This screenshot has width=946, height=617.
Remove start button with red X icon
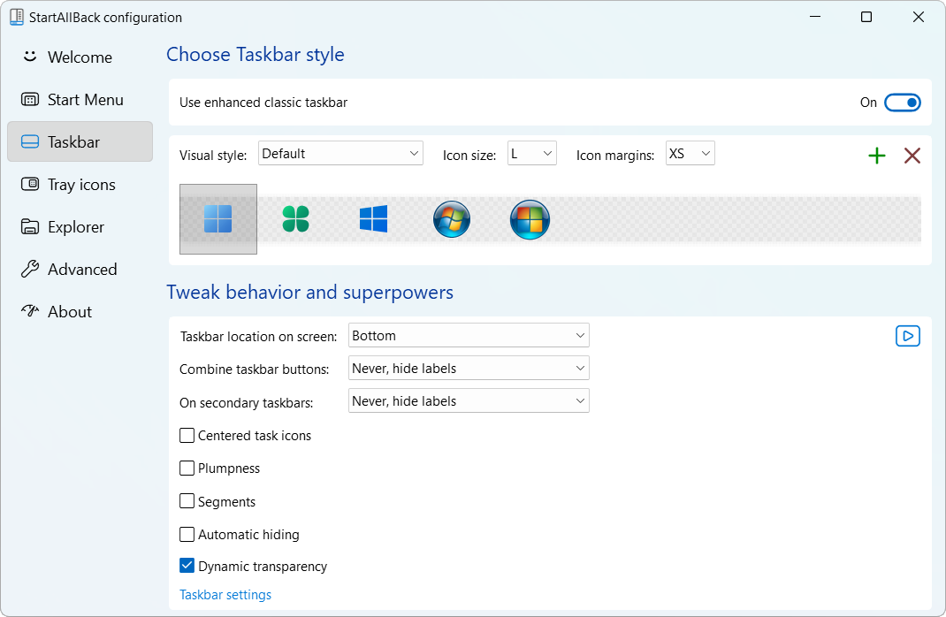click(912, 156)
